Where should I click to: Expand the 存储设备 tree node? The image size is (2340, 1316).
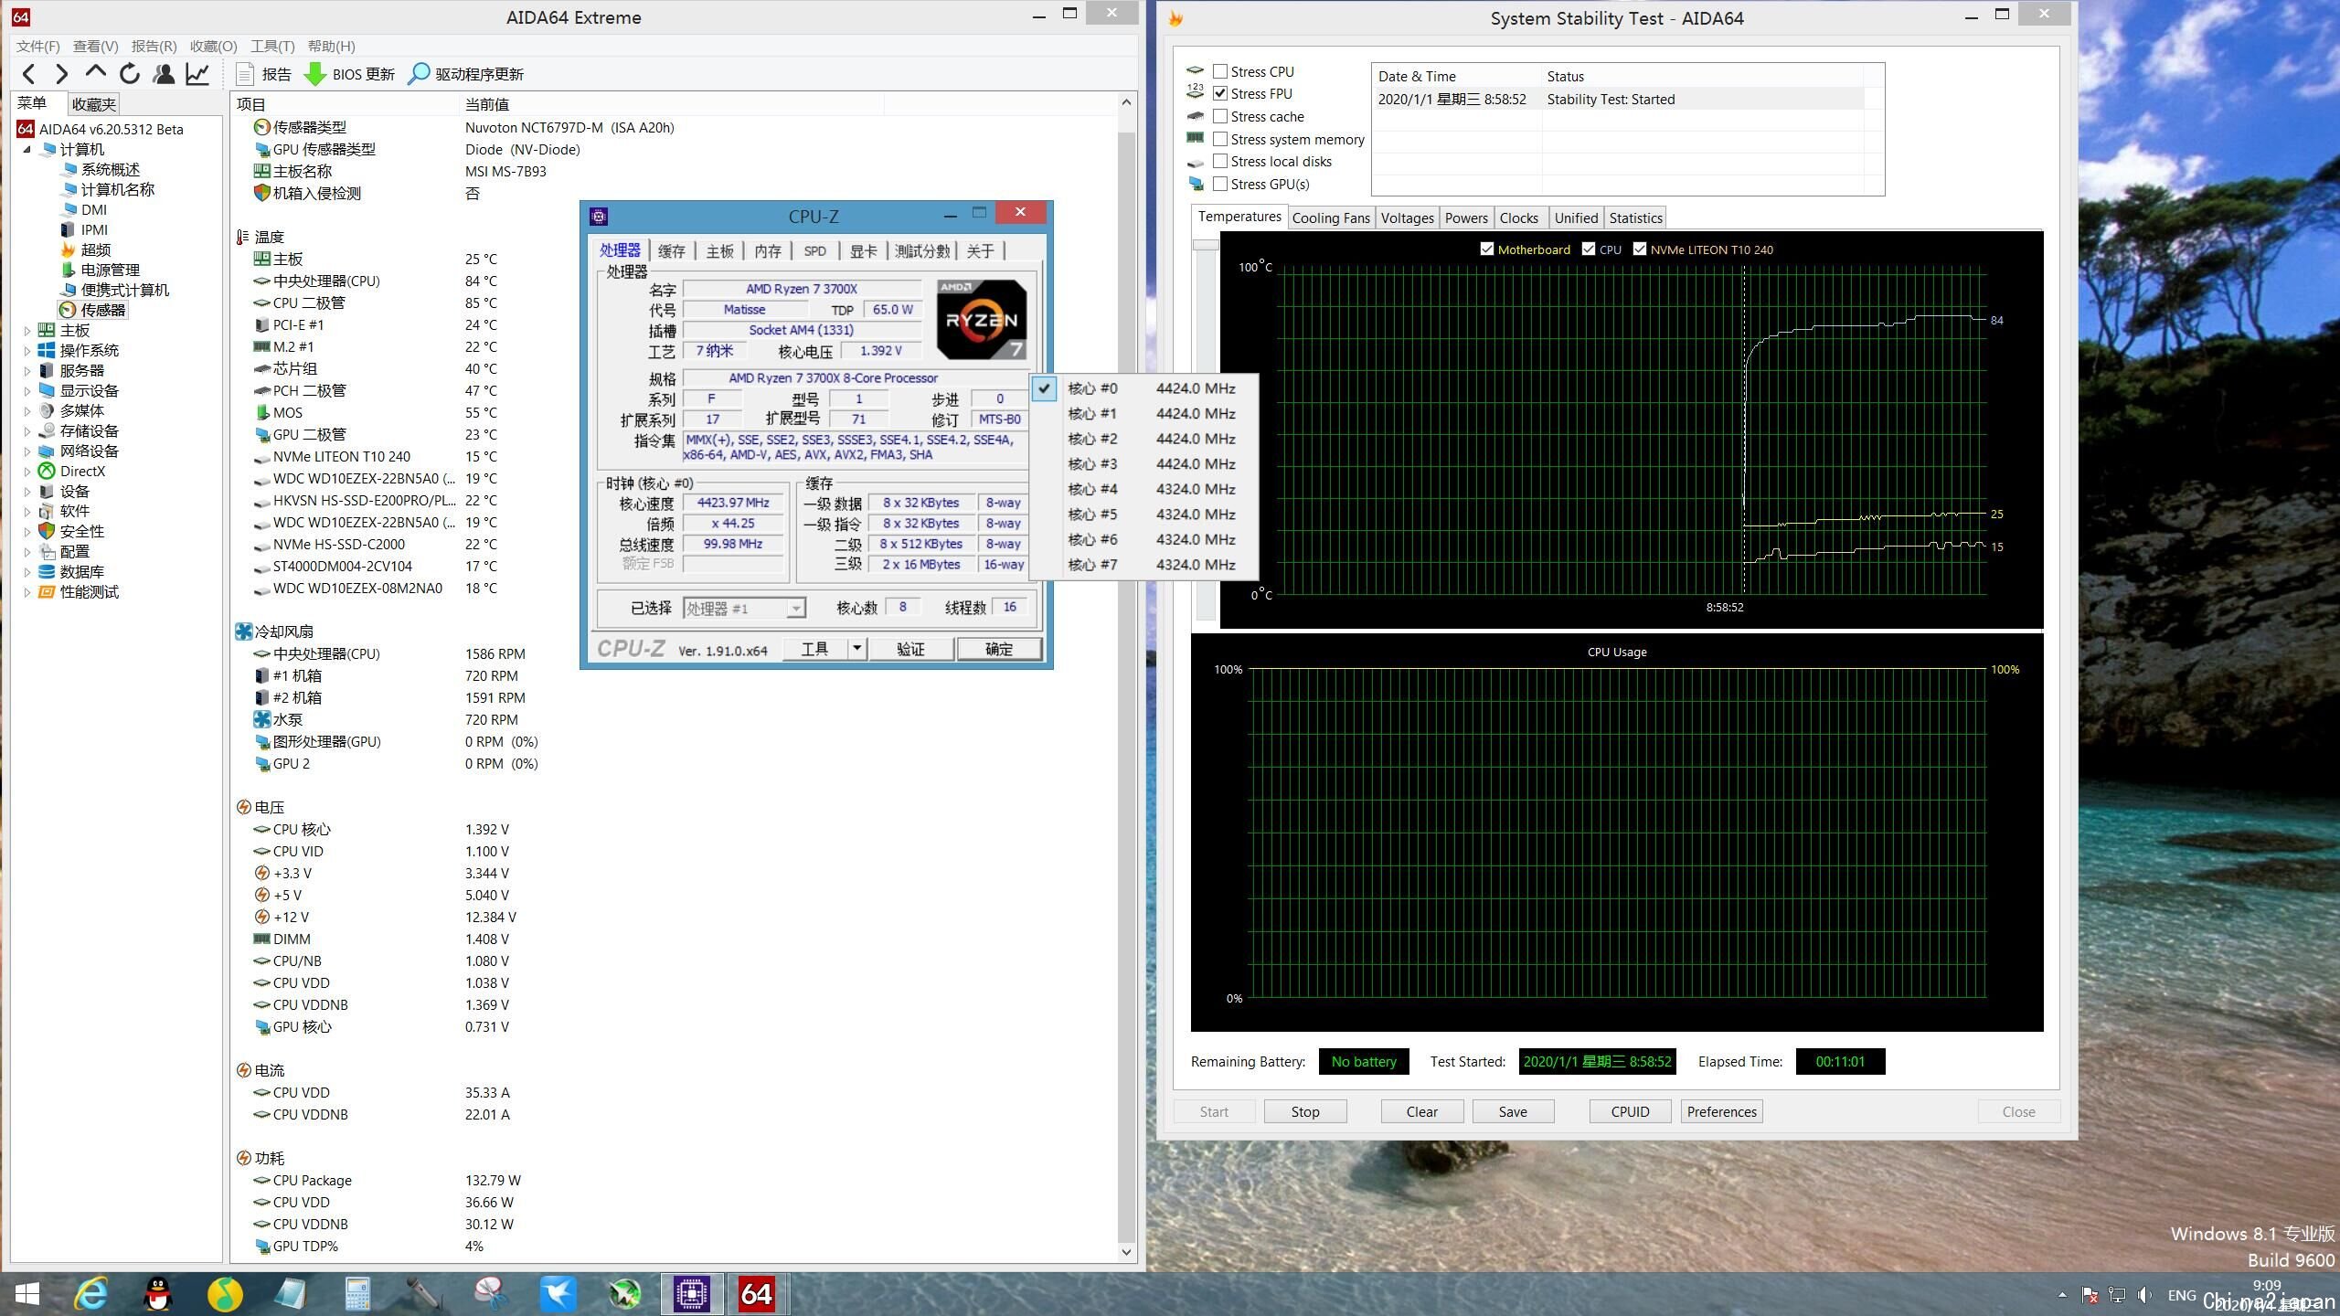click(x=27, y=430)
